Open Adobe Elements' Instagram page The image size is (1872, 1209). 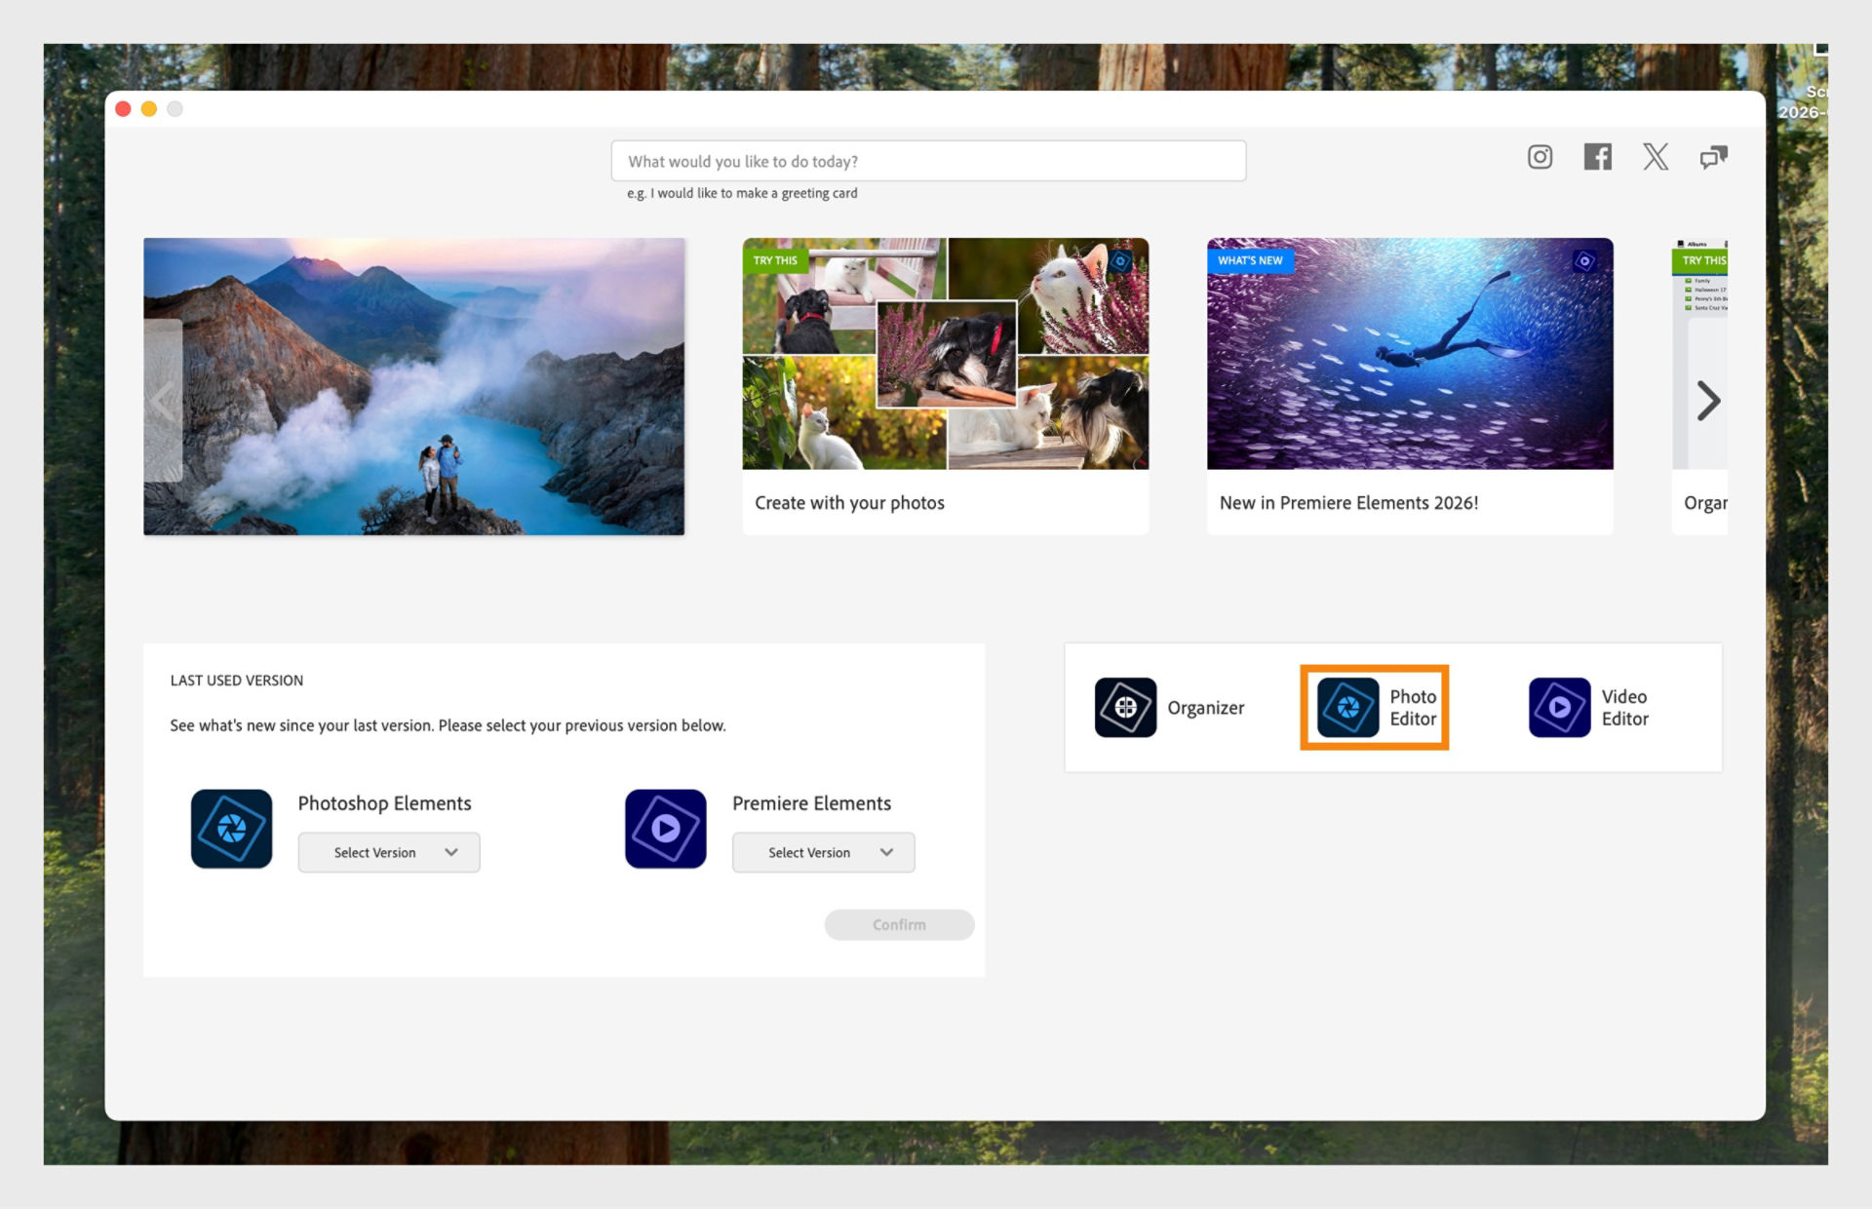(1540, 157)
